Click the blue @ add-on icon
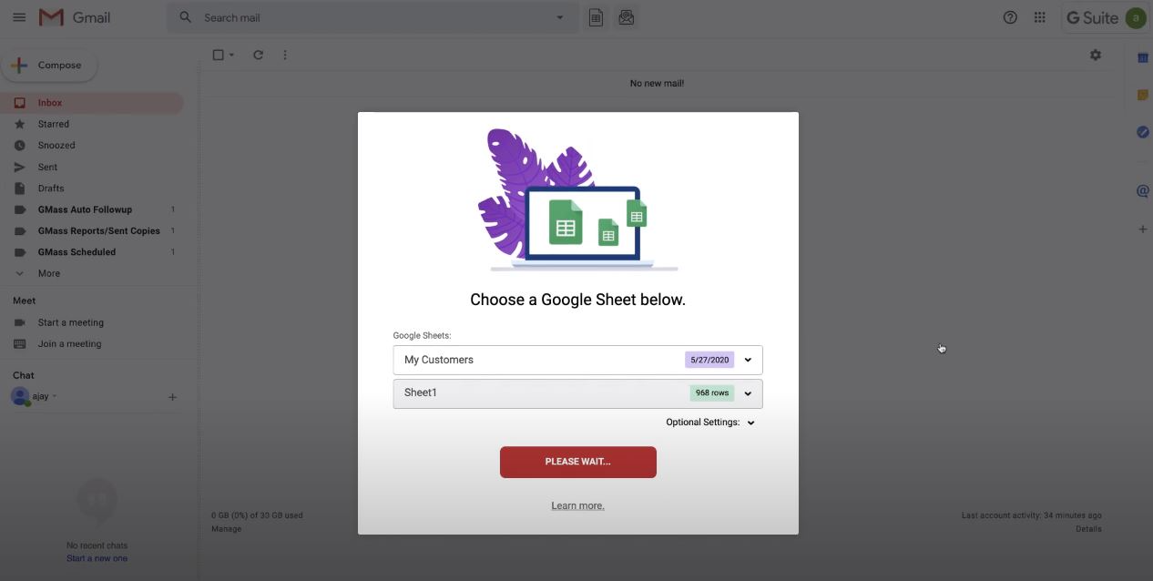 coord(1142,191)
